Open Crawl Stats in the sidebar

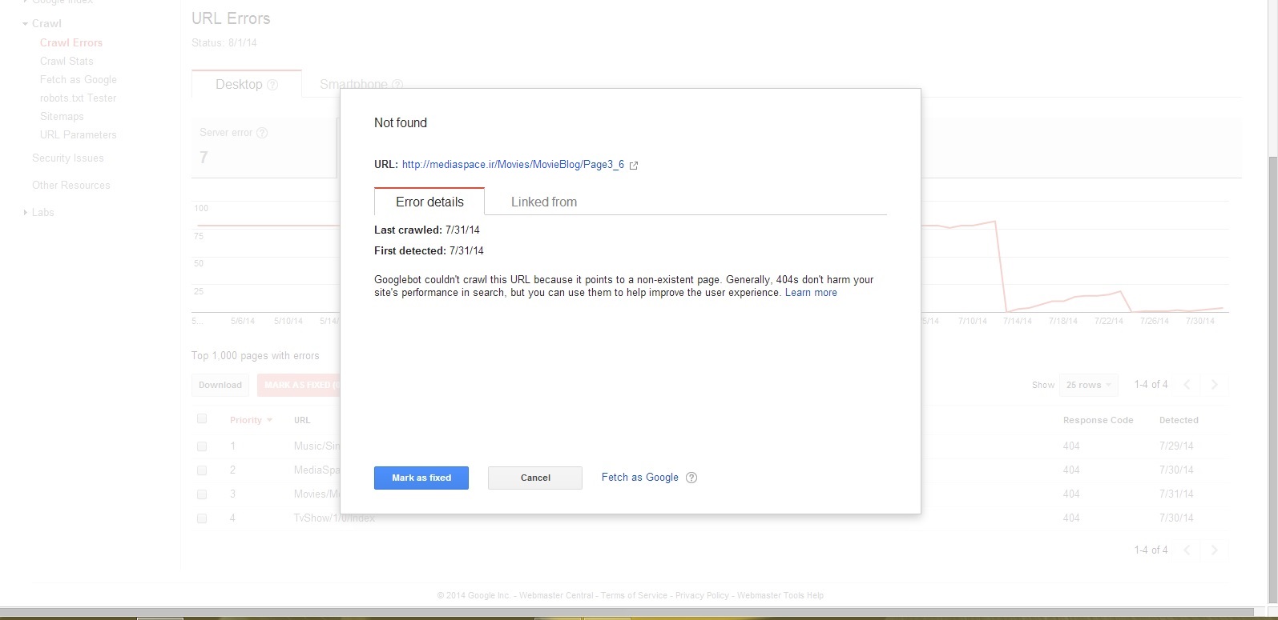67,61
